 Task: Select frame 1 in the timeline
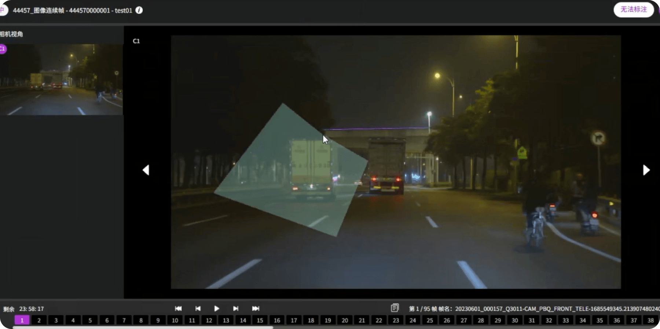click(22, 320)
